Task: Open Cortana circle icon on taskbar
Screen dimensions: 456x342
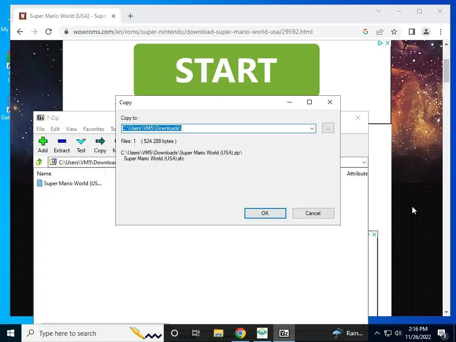Action: (x=175, y=333)
